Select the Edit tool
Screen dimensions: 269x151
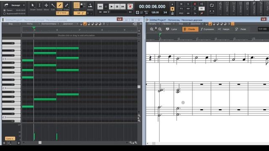coord(53,5)
